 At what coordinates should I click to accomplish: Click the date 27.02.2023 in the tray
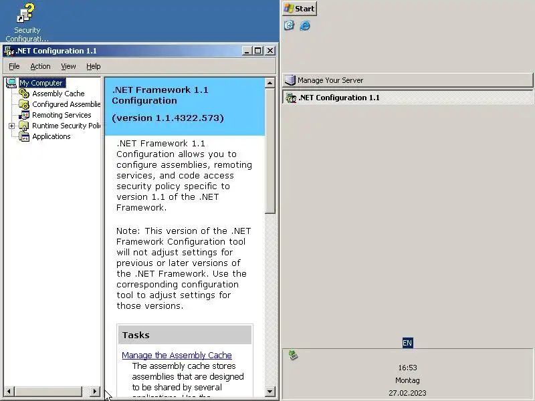pyautogui.click(x=407, y=393)
